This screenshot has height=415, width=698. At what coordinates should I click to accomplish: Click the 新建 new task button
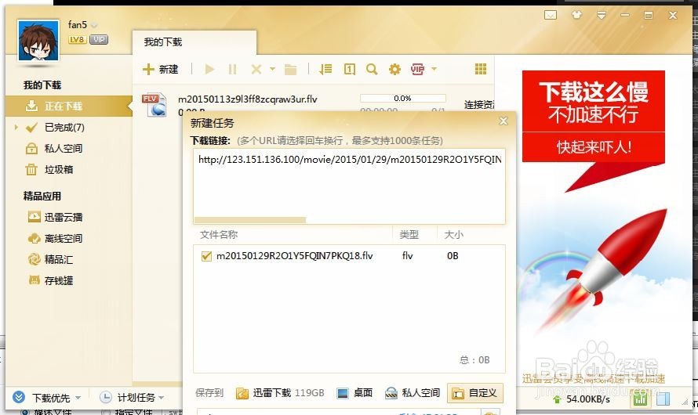click(x=160, y=70)
